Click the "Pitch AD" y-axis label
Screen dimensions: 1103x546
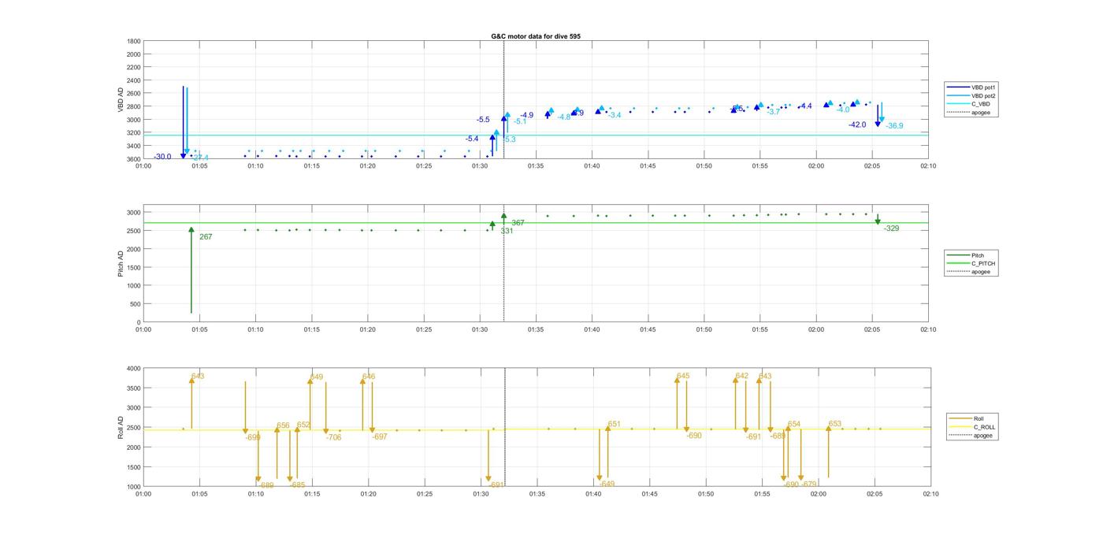[x=120, y=263]
